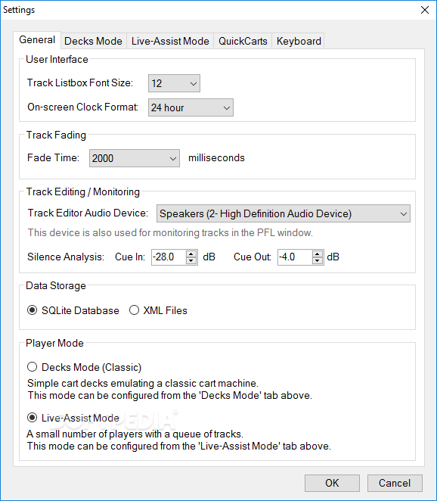Enable the Live-Assist Mode radio option

tap(32, 418)
